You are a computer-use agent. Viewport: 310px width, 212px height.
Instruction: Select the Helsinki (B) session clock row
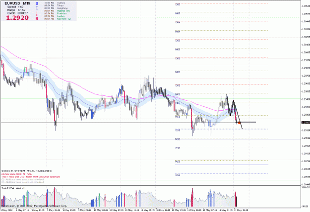(57, 11)
